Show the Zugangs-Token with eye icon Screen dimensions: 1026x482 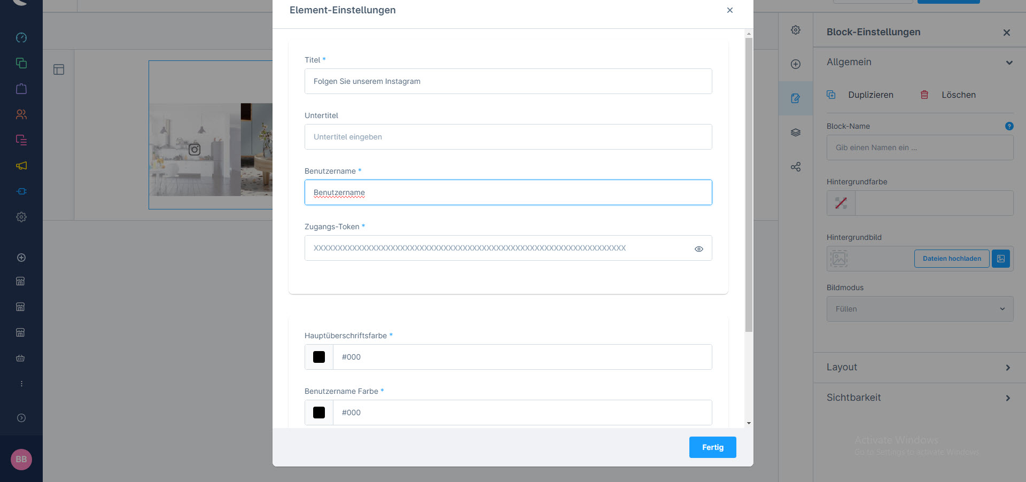698,248
